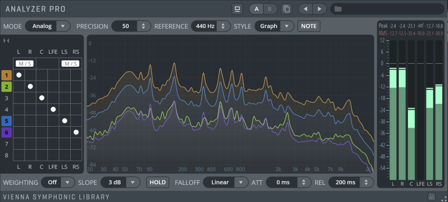Open the MODE Analog dropdown

48,26
